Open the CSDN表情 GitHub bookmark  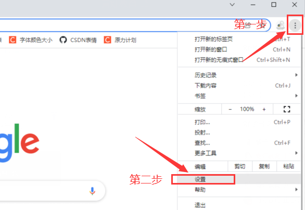[78, 40]
